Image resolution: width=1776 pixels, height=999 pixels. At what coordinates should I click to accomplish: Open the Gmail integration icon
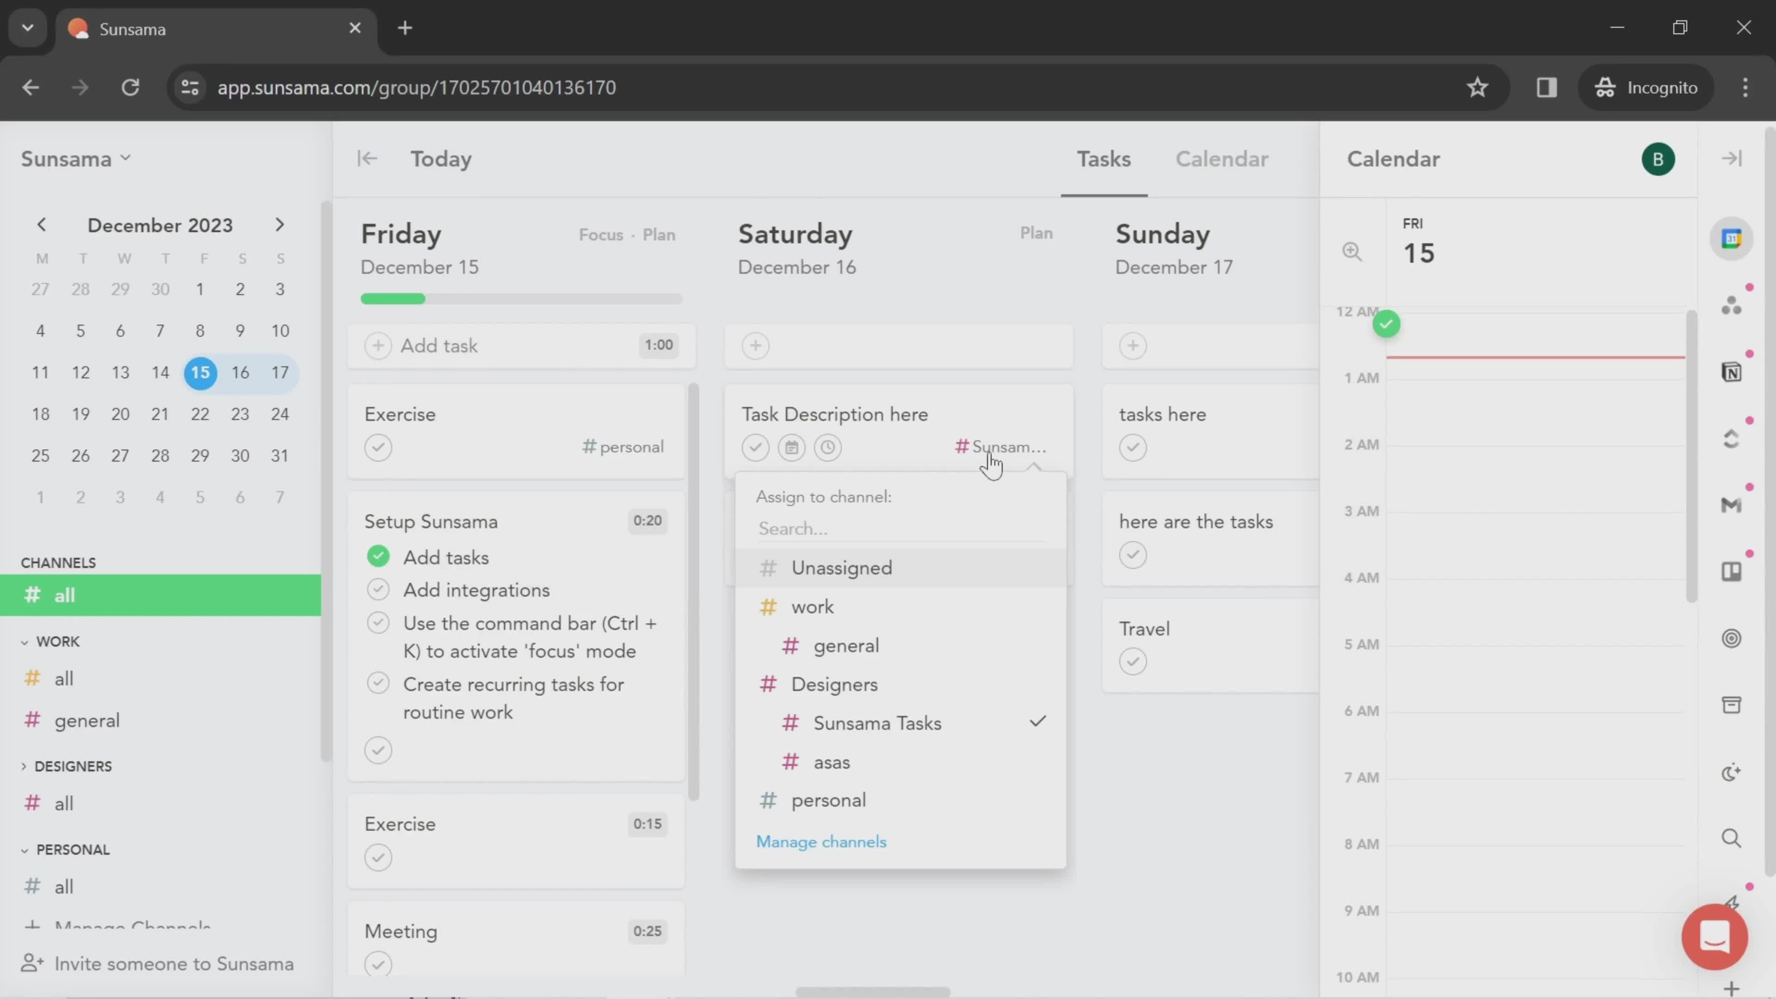tap(1731, 506)
